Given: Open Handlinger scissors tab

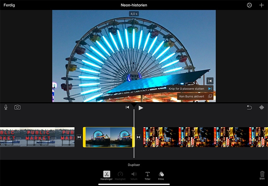Looking at the screenshot, I should click(x=106, y=176).
